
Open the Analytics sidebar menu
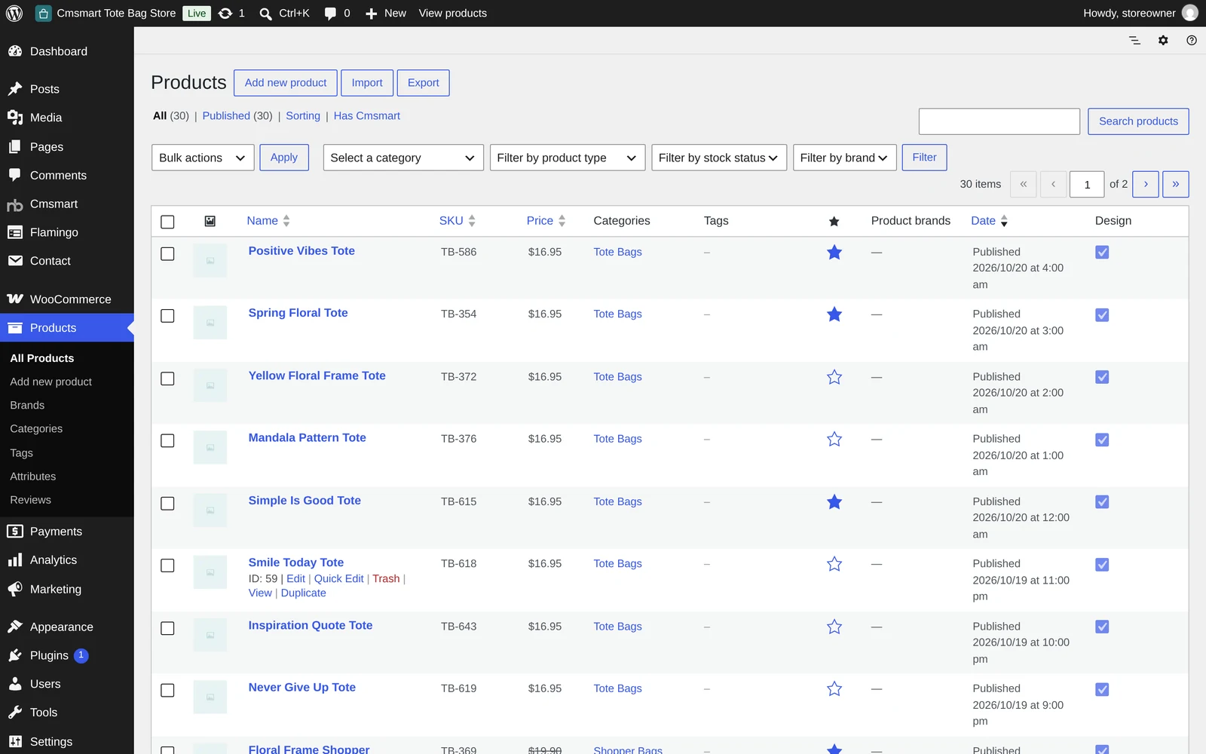tap(67, 560)
